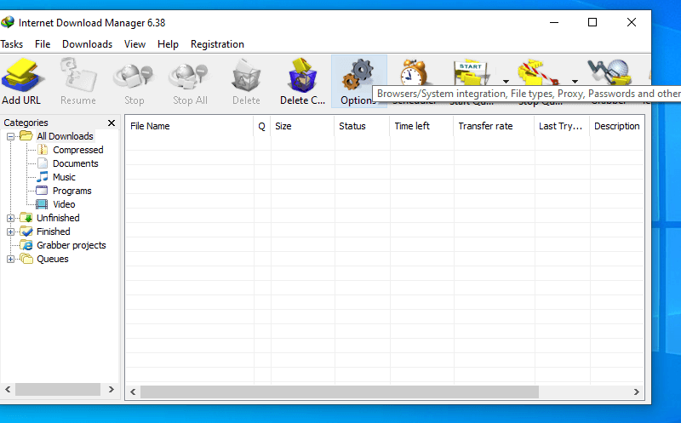Click the Delete Completed toolbar icon
Screen dimensions: 681x423
pos(302,76)
